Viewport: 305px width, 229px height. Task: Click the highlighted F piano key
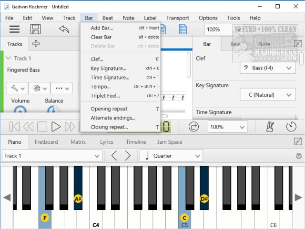click(x=45, y=218)
